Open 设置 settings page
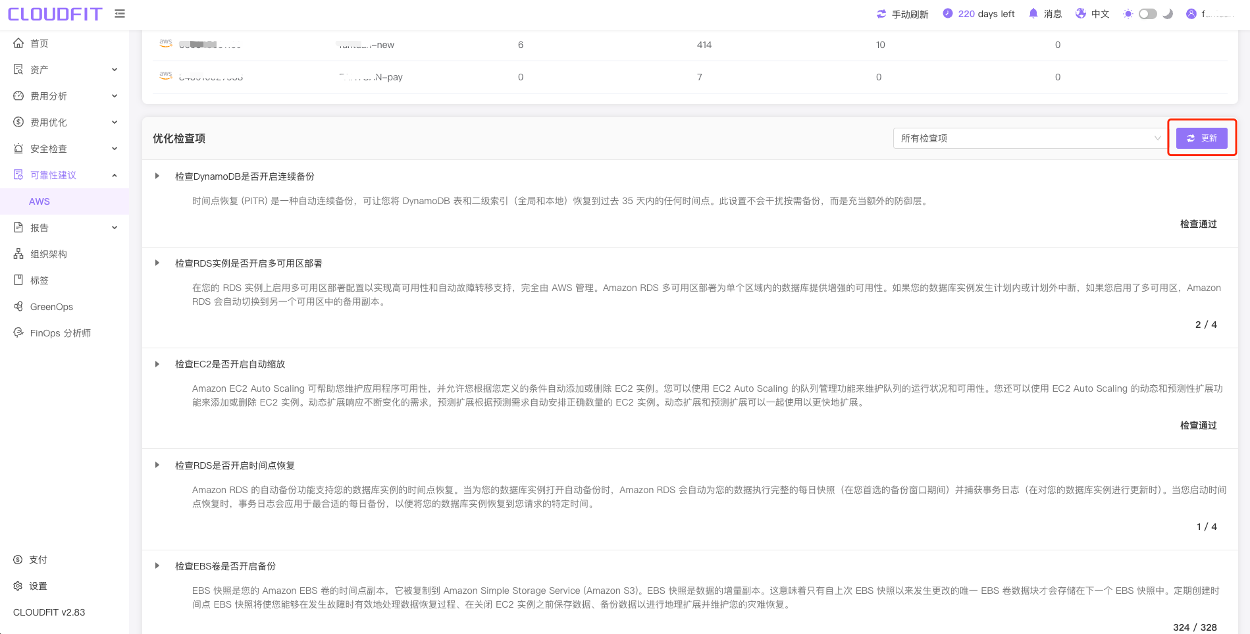The width and height of the screenshot is (1250, 634). coord(38,586)
